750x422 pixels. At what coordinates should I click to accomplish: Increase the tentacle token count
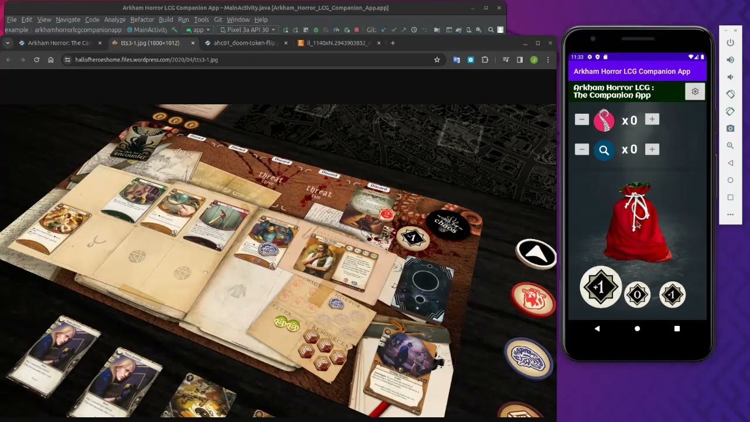[x=652, y=120]
